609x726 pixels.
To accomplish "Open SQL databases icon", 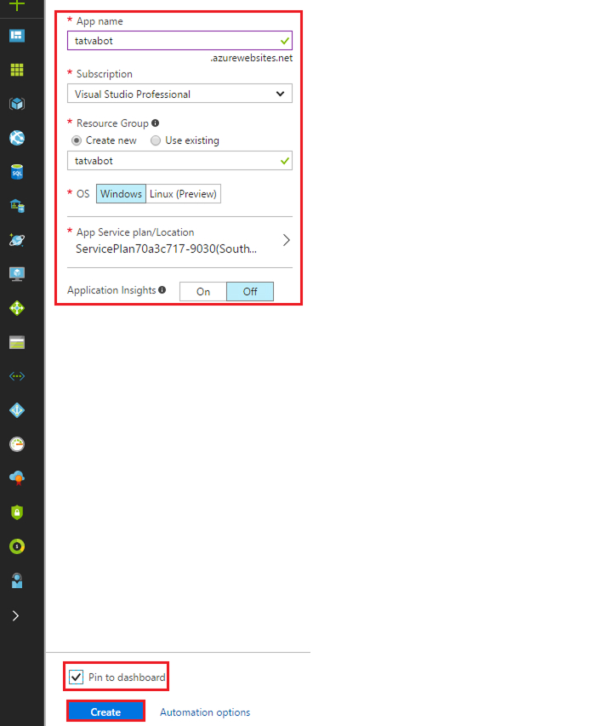I will [x=17, y=172].
